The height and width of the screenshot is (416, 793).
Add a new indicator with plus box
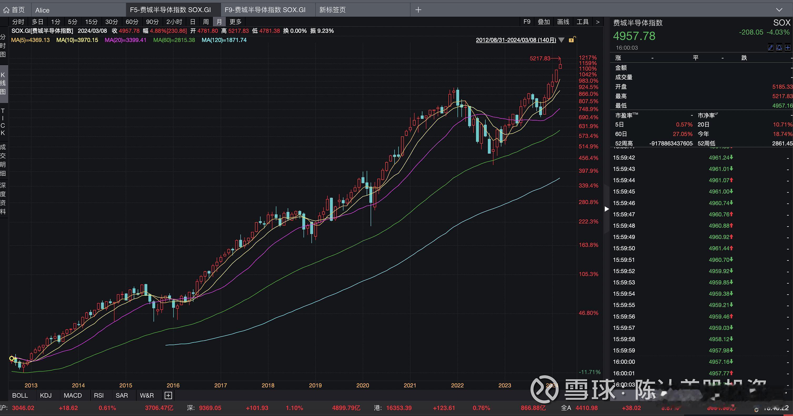(168, 396)
